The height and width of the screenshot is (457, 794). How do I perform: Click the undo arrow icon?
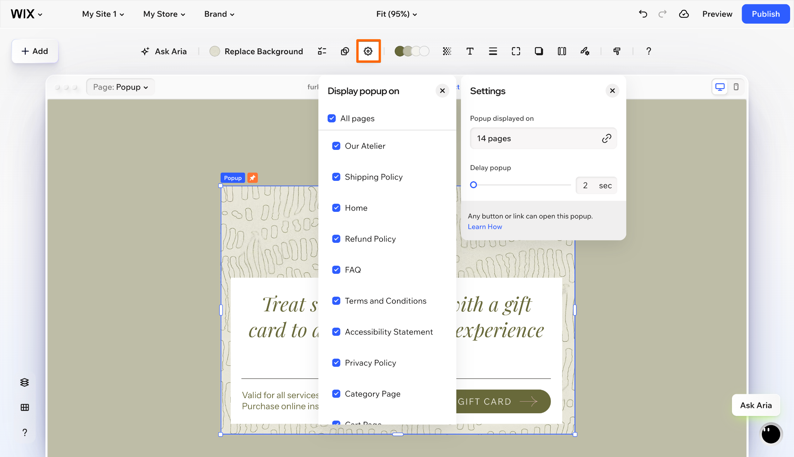point(643,14)
